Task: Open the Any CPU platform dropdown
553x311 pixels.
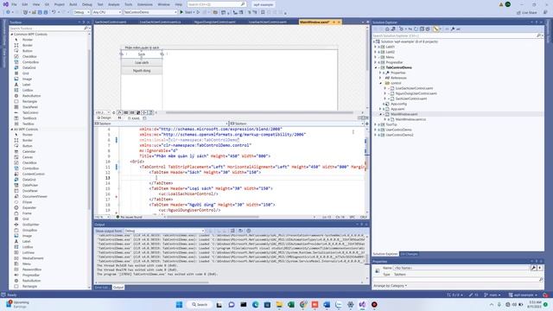Action: click(x=106, y=12)
